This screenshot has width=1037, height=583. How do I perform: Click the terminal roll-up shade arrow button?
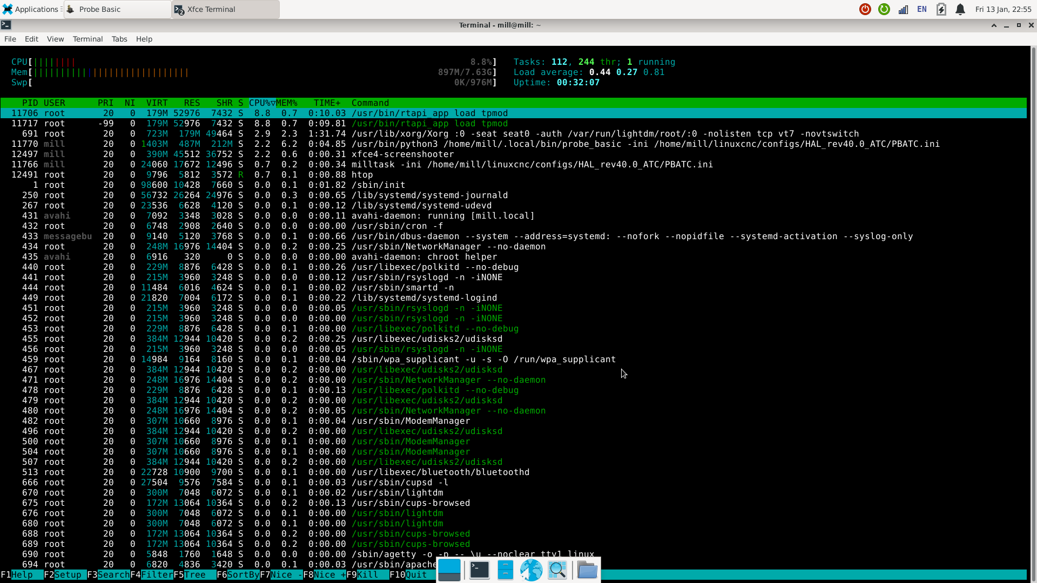tap(994, 25)
